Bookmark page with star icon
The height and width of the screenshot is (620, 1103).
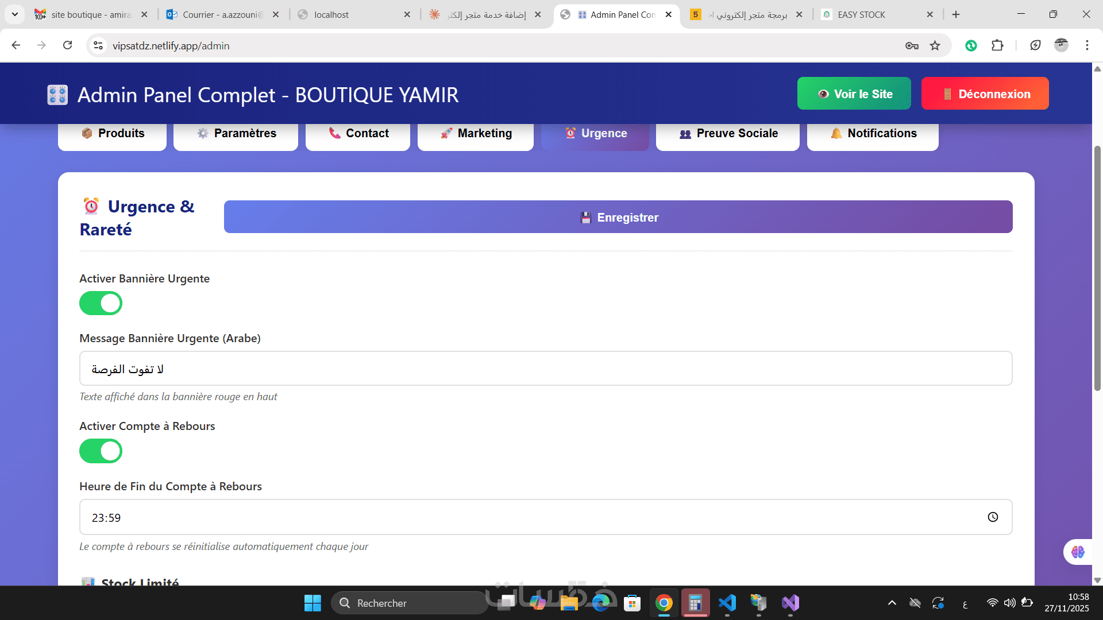tap(935, 46)
